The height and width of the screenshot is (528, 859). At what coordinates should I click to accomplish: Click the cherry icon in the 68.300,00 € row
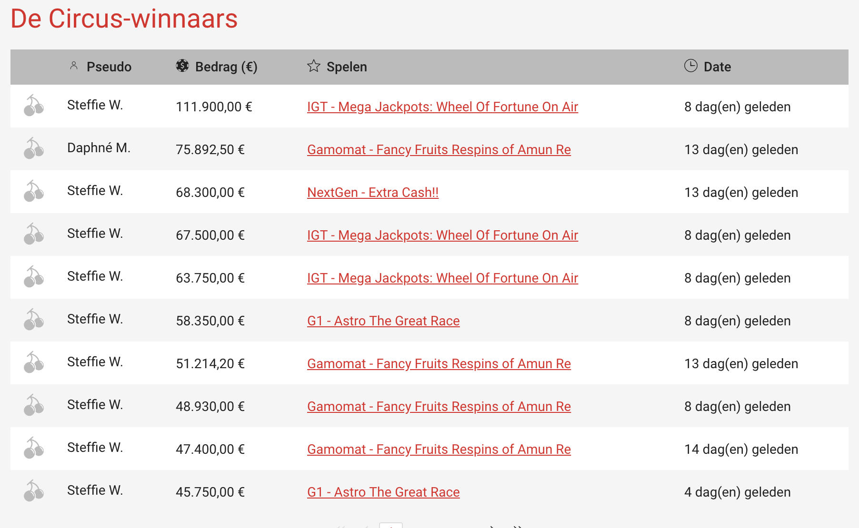pos(33,191)
